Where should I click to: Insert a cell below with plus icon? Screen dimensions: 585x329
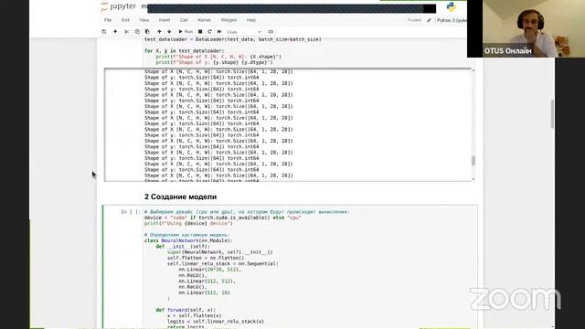(115, 32)
